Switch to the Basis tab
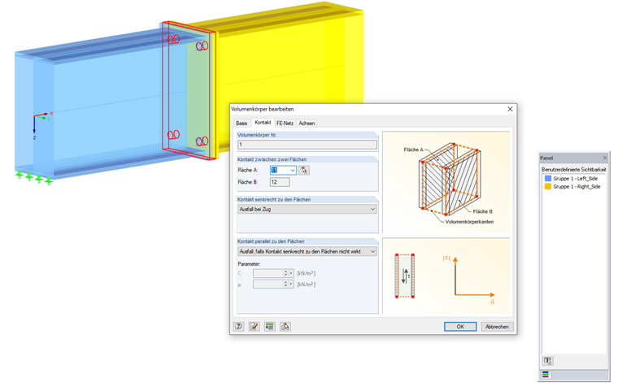618x386 pixels. pos(242,124)
